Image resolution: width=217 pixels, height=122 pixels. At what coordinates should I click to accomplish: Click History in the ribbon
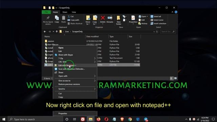[143, 23]
